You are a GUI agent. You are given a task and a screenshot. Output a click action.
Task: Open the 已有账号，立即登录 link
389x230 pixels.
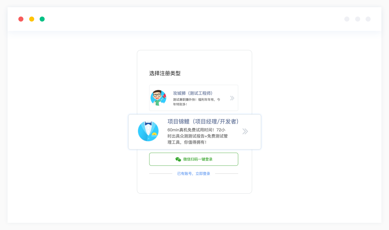tap(193, 174)
